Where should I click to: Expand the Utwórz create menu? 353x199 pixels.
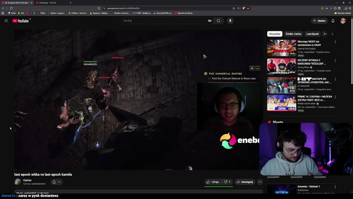click(x=319, y=21)
